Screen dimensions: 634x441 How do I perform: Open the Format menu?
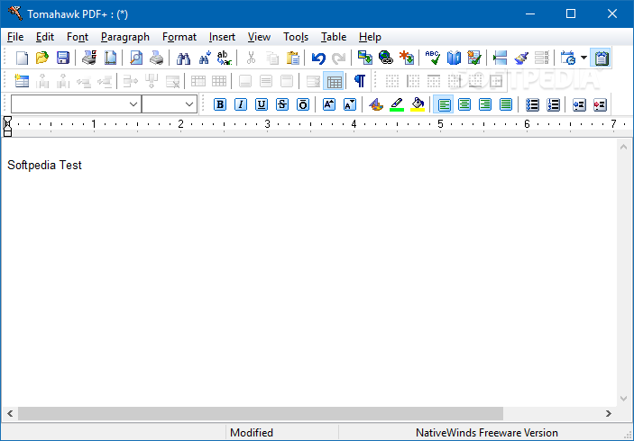tap(179, 37)
